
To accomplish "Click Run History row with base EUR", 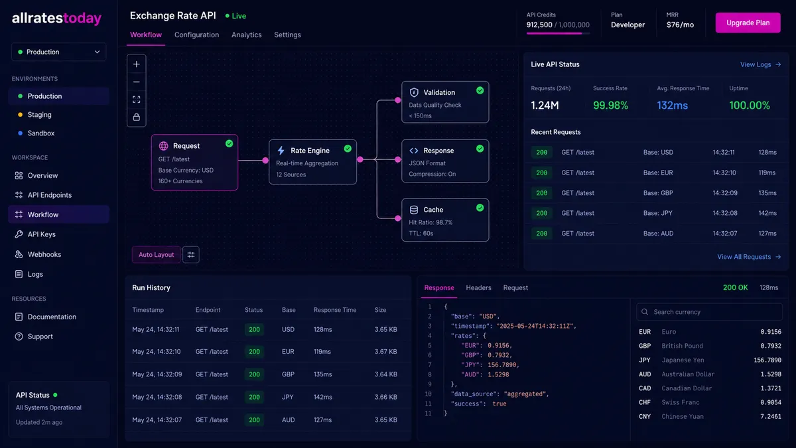I will pos(269,352).
